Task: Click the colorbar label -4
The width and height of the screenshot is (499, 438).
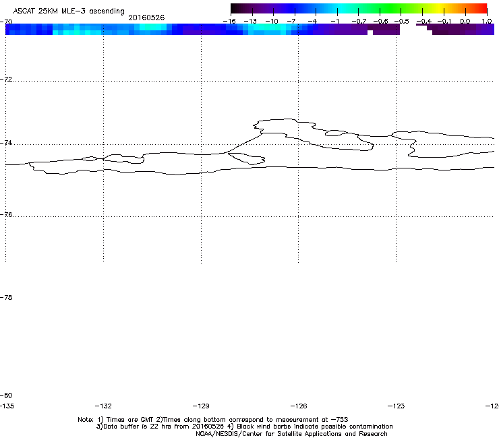Action: click(312, 22)
